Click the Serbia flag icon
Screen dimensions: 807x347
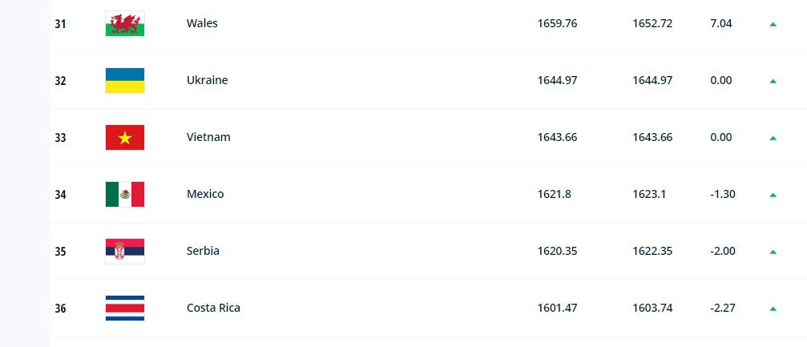click(124, 251)
